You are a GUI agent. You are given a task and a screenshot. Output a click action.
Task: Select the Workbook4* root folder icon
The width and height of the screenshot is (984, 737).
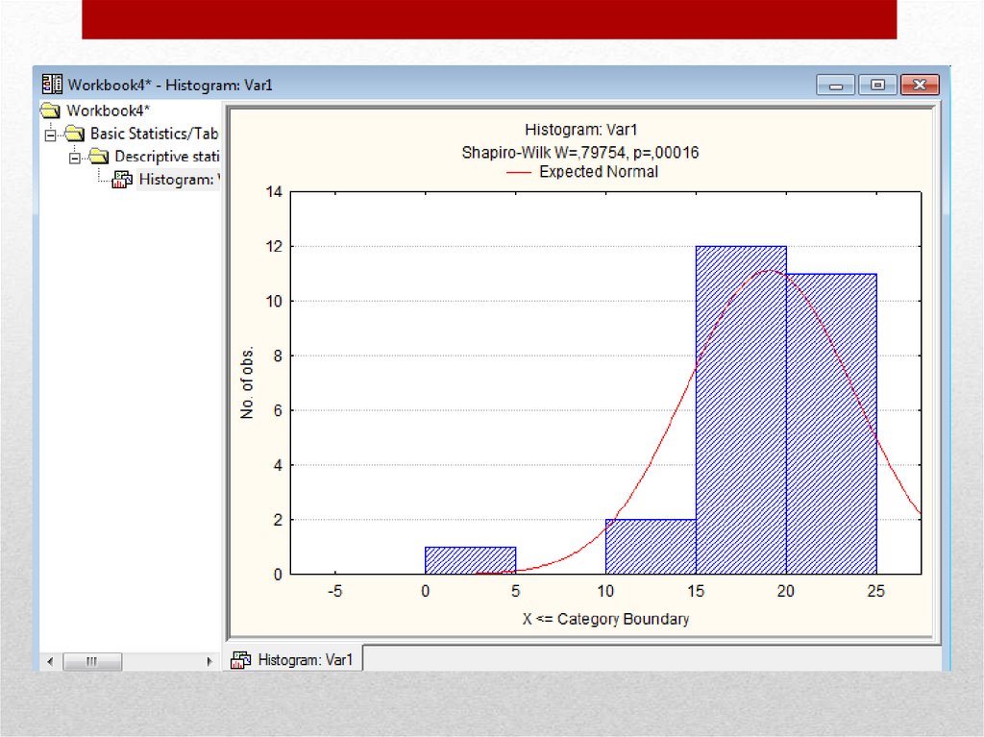(50, 111)
